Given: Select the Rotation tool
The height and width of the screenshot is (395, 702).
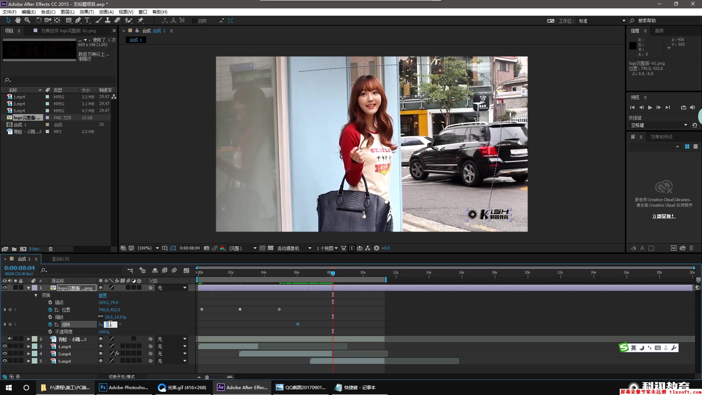Looking at the screenshot, I should [x=38, y=20].
